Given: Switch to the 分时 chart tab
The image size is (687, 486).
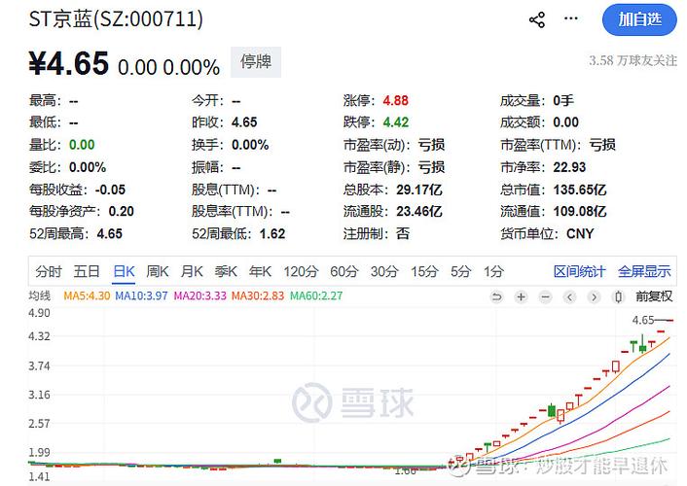Looking at the screenshot, I should click(x=49, y=271).
